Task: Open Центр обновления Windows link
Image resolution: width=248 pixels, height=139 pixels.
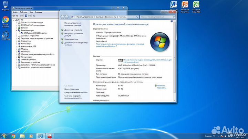Action: [x=76, y=93]
